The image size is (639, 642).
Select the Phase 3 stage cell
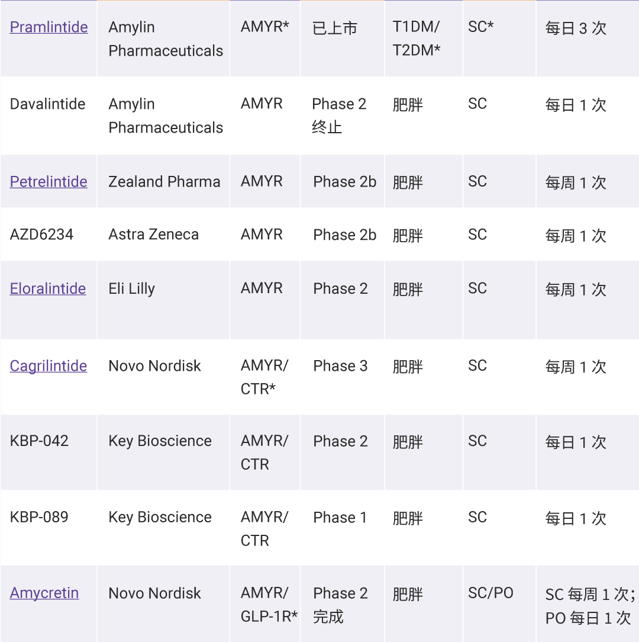[340, 366]
